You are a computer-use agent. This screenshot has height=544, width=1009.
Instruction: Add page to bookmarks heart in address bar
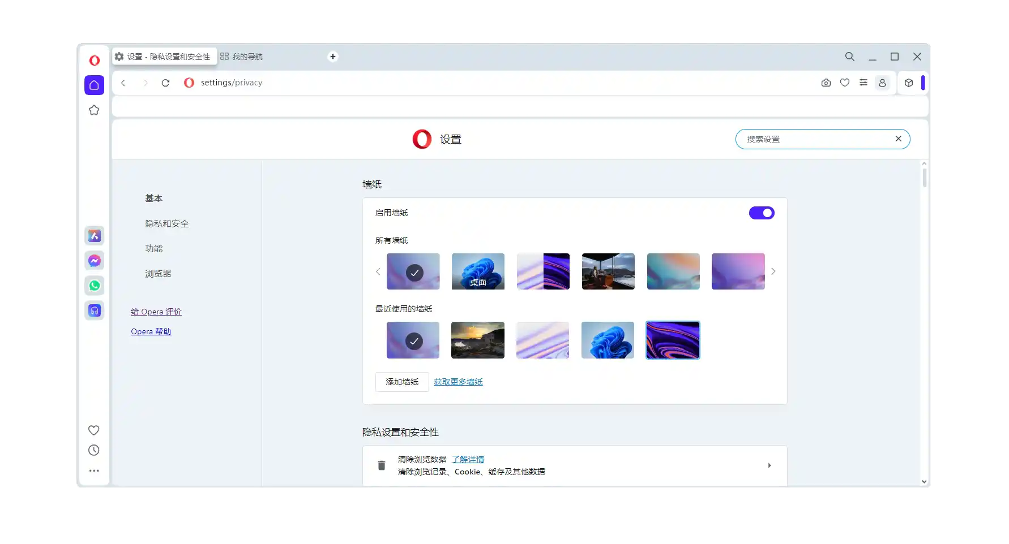pyautogui.click(x=845, y=83)
